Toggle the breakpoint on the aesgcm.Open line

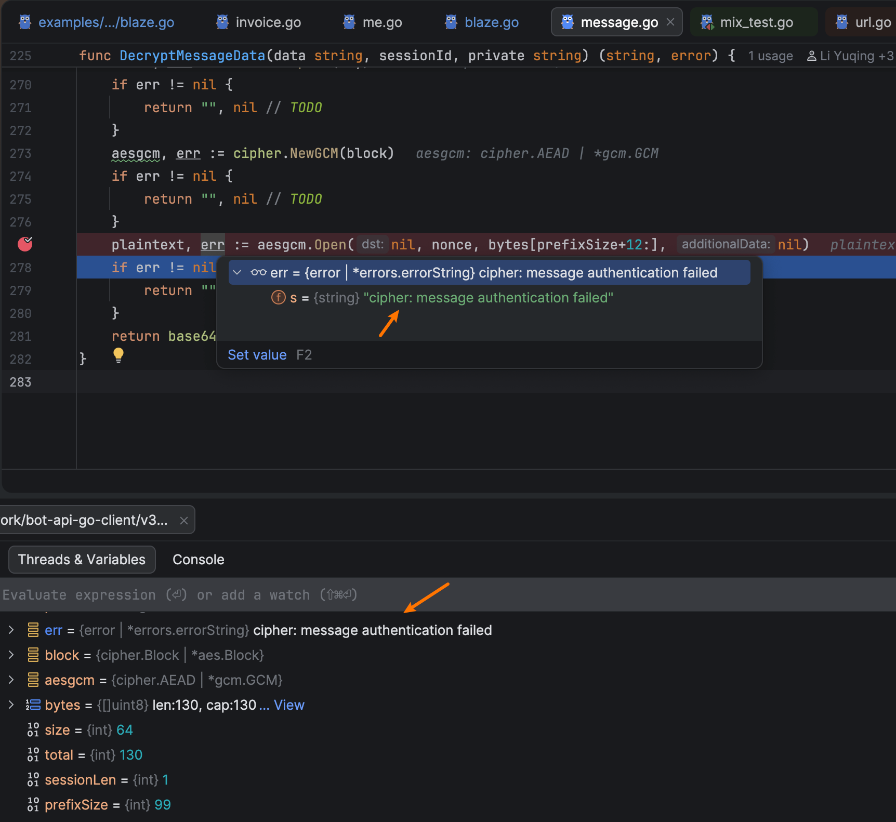point(25,244)
